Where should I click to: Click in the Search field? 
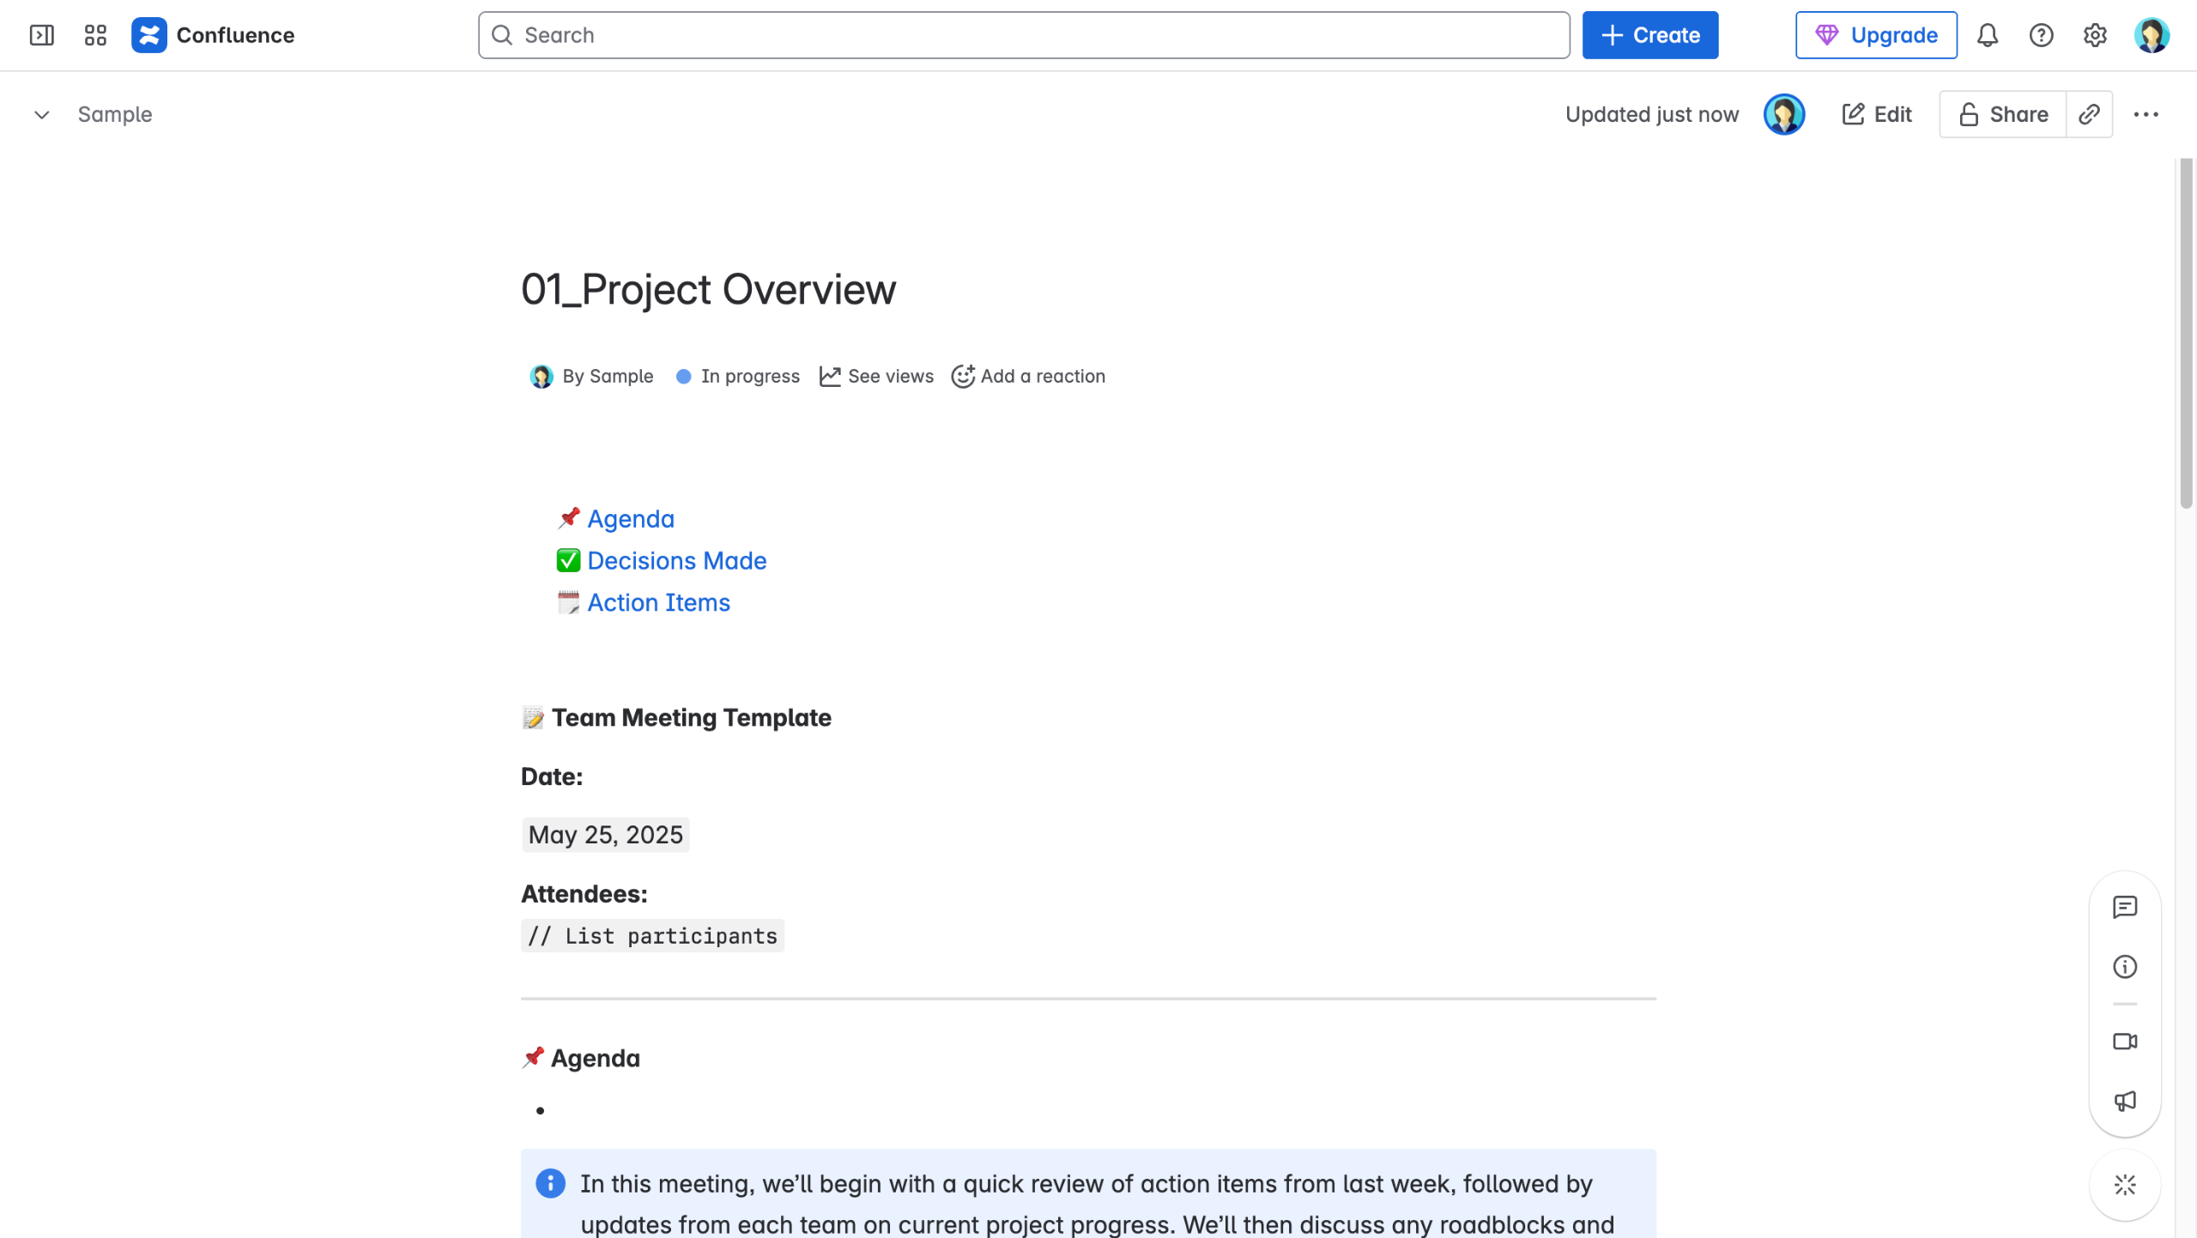pos(1024,35)
